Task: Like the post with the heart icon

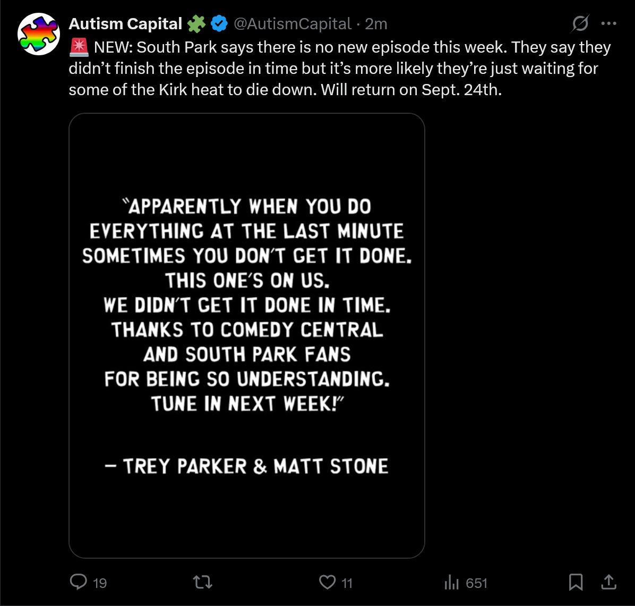Action: pyautogui.click(x=327, y=582)
